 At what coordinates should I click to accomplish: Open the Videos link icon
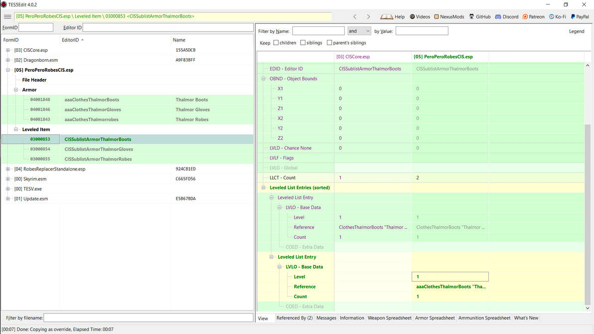[x=413, y=16]
